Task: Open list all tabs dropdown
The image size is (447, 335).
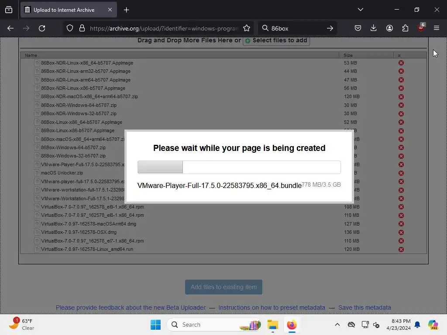Action: 360,10
